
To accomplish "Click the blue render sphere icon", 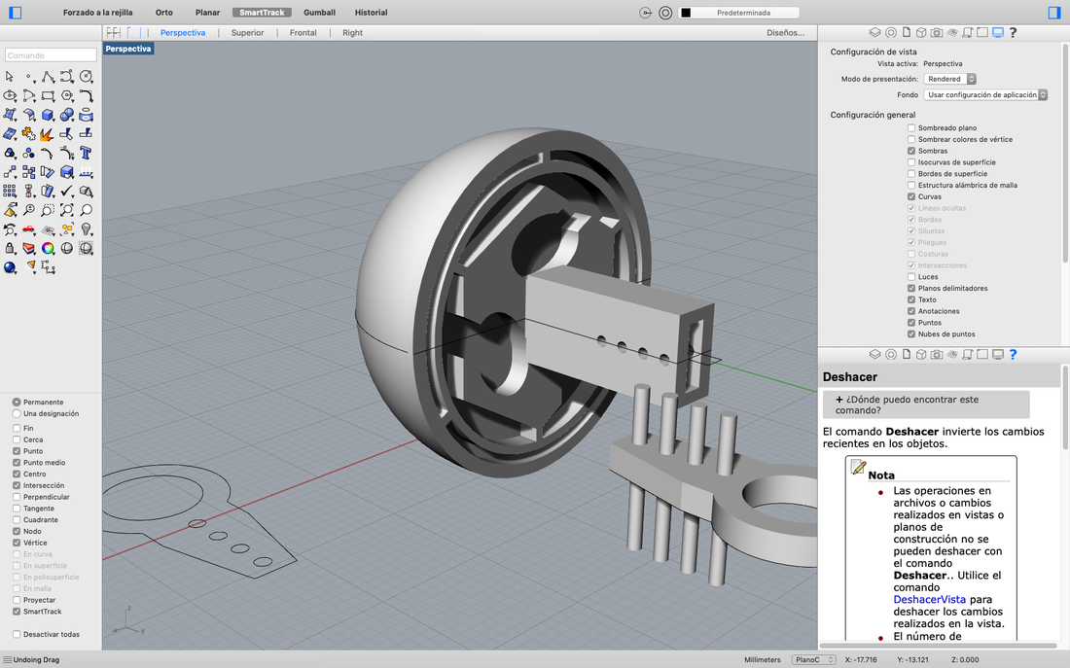I will 10,267.
